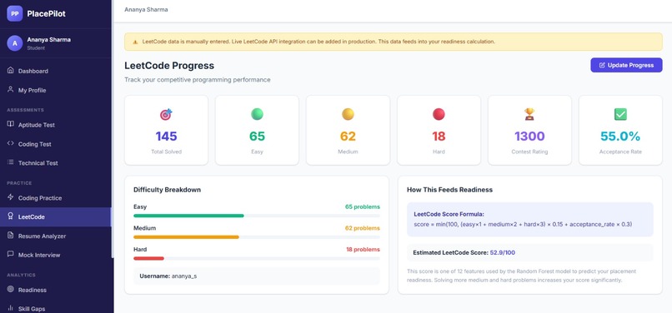Click the green checkmark Acceptance Rate icon
The height and width of the screenshot is (313, 672).
pos(620,114)
